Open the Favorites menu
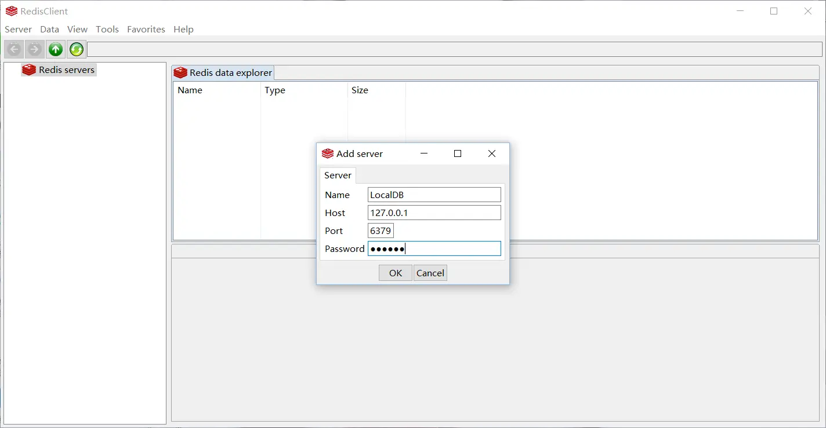826x428 pixels. pyautogui.click(x=146, y=29)
